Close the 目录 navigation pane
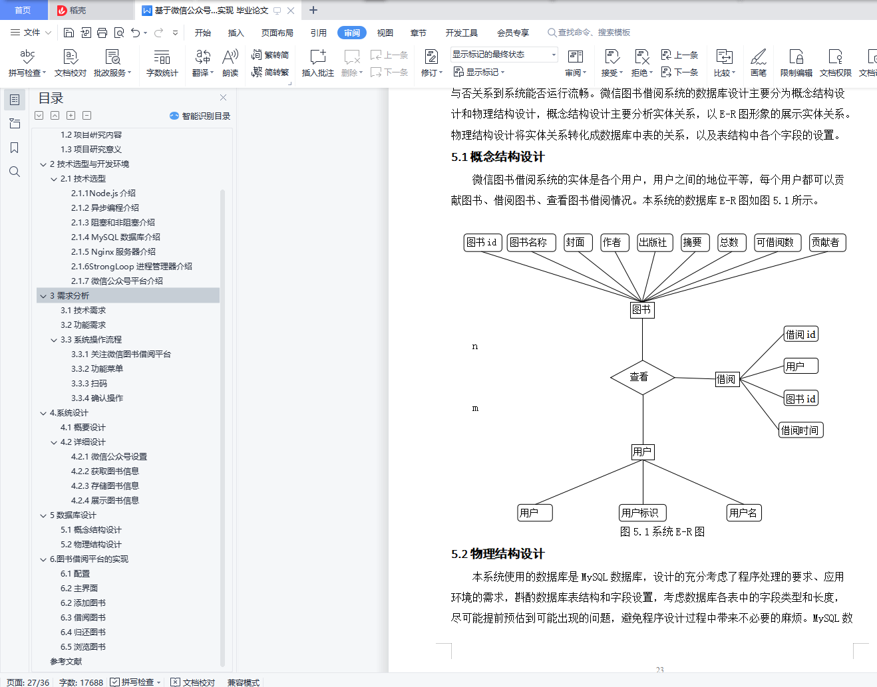The height and width of the screenshot is (687, 877). tap(224, 98)
